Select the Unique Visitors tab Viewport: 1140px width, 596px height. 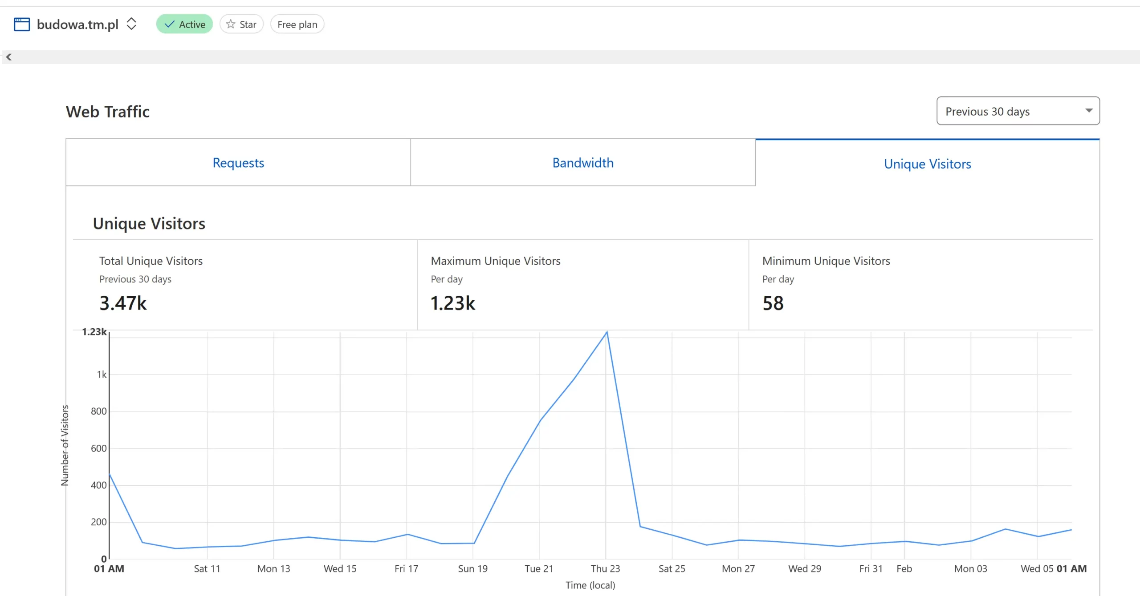pos(927,164)
